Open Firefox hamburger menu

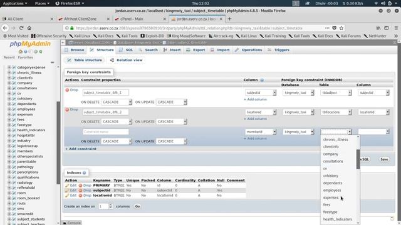click(396, 28)
